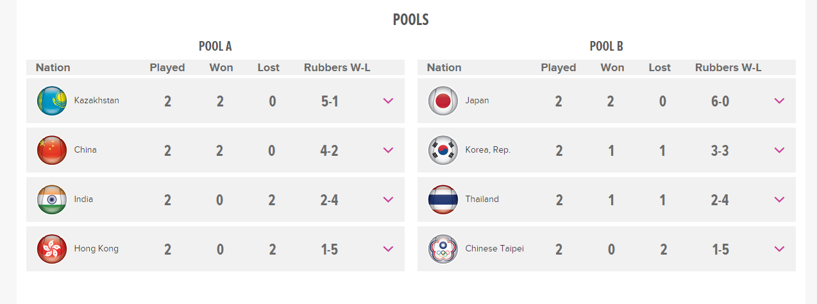Expand India's pool results

[388, 199]
